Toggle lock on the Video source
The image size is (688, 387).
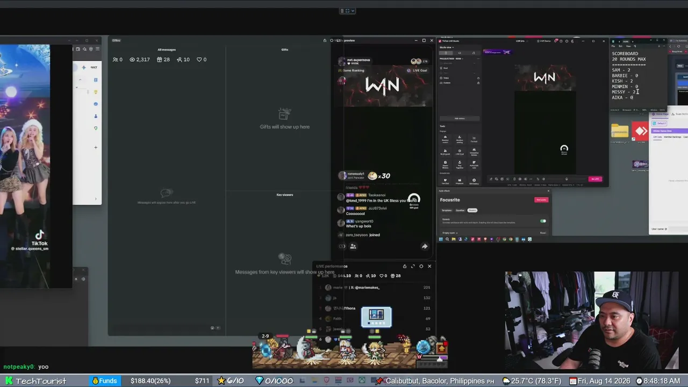478,78
